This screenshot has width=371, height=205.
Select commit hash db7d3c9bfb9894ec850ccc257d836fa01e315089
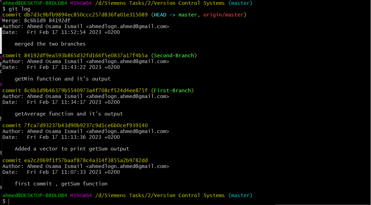86,15
